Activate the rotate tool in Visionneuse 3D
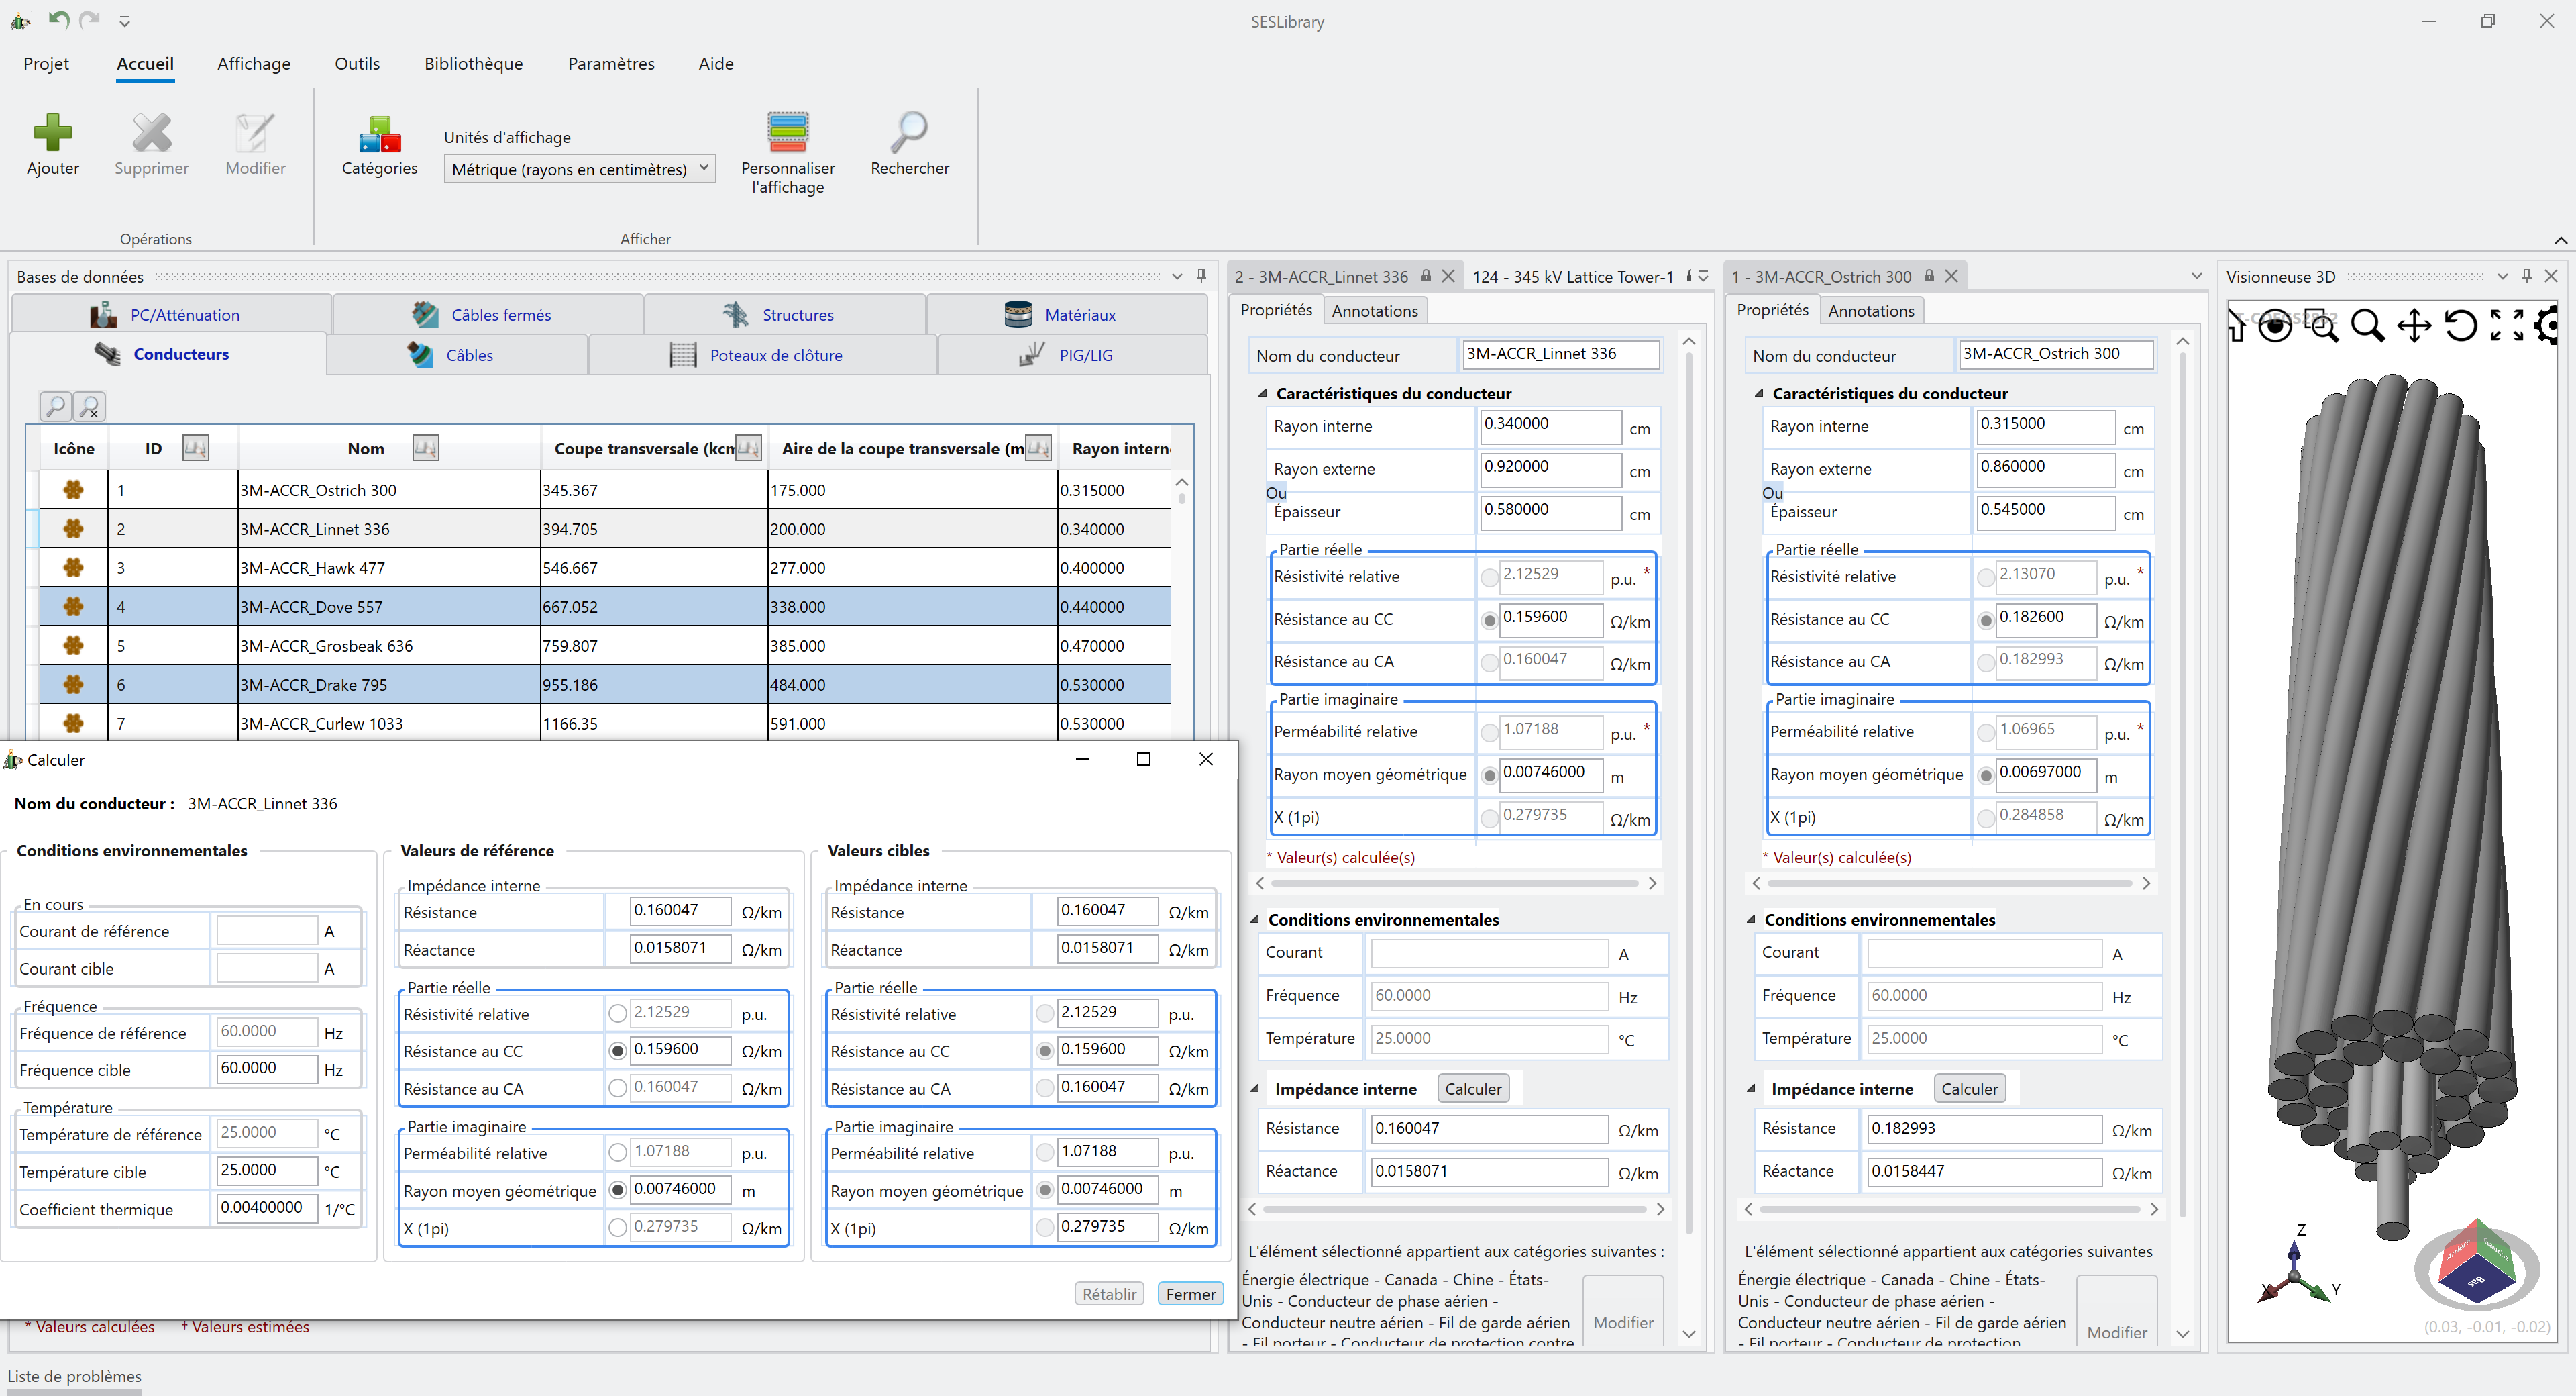Screen dimensions: 2576x1396 click(2460, 326)
